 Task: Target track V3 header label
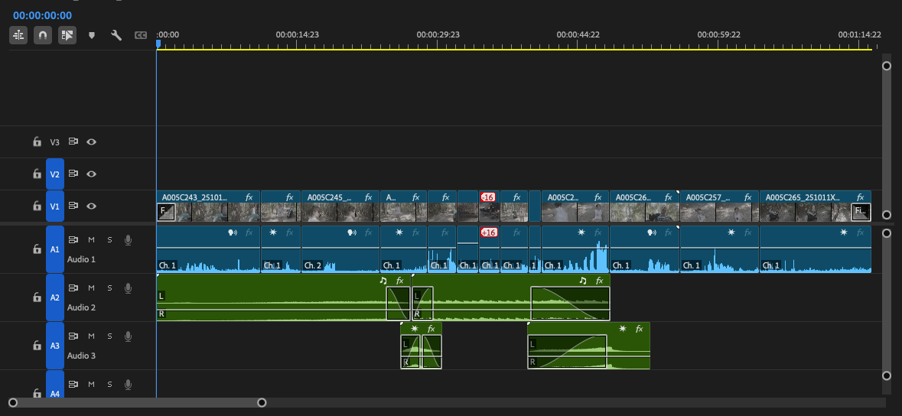[x=54, y=142]
